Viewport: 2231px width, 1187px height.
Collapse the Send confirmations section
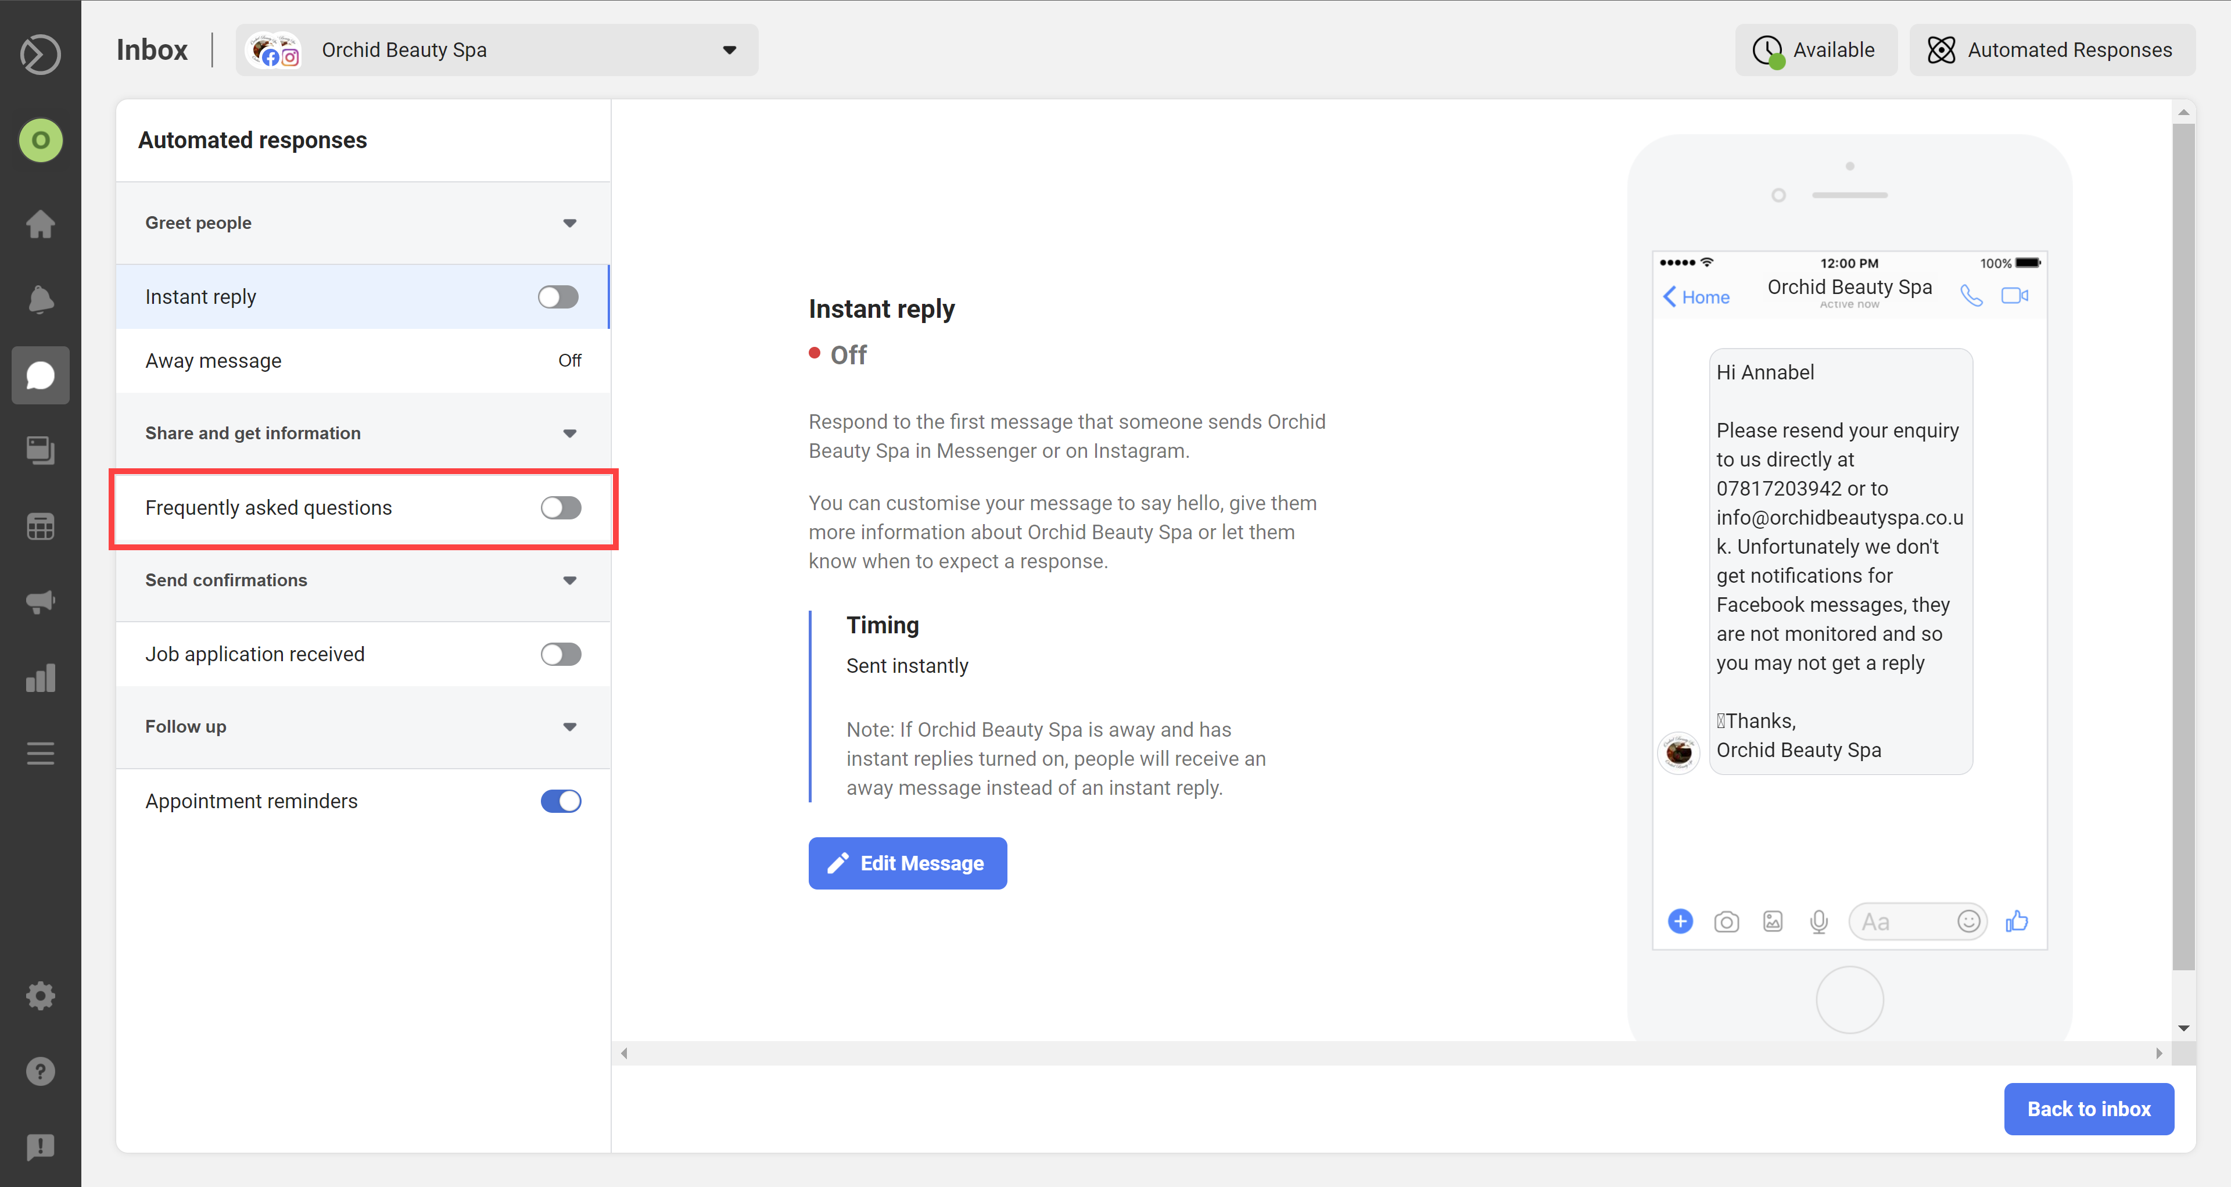coord(569,580)
